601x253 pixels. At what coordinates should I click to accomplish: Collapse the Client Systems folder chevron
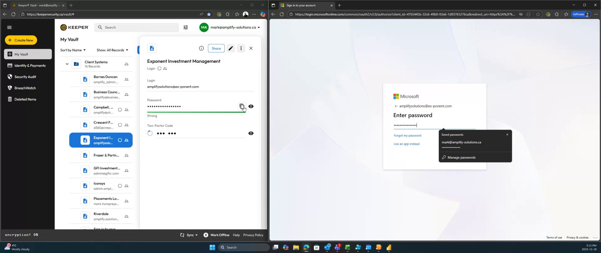pyautogui.click(x=67, y=64)
